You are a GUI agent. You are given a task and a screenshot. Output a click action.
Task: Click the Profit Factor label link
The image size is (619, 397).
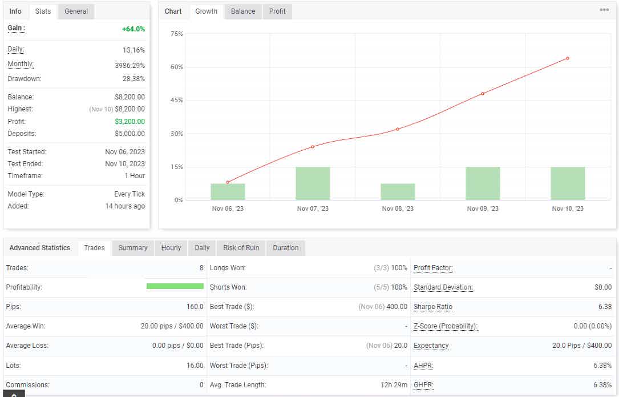pyautogui.click(x=433, y=268)
